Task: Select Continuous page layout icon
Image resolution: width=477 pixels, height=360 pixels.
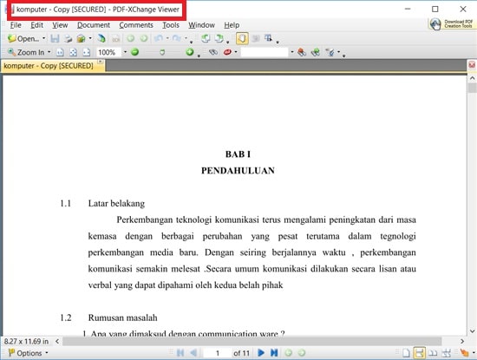Action: point(419,353)
